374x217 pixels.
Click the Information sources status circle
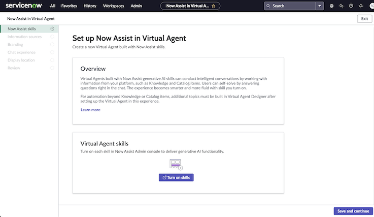click(x=52, y=37)
